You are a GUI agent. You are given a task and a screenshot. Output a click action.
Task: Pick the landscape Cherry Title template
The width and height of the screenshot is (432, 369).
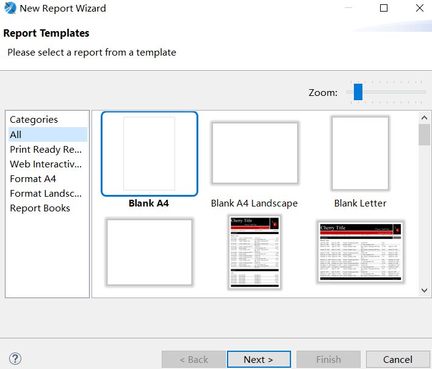[361, 252]
